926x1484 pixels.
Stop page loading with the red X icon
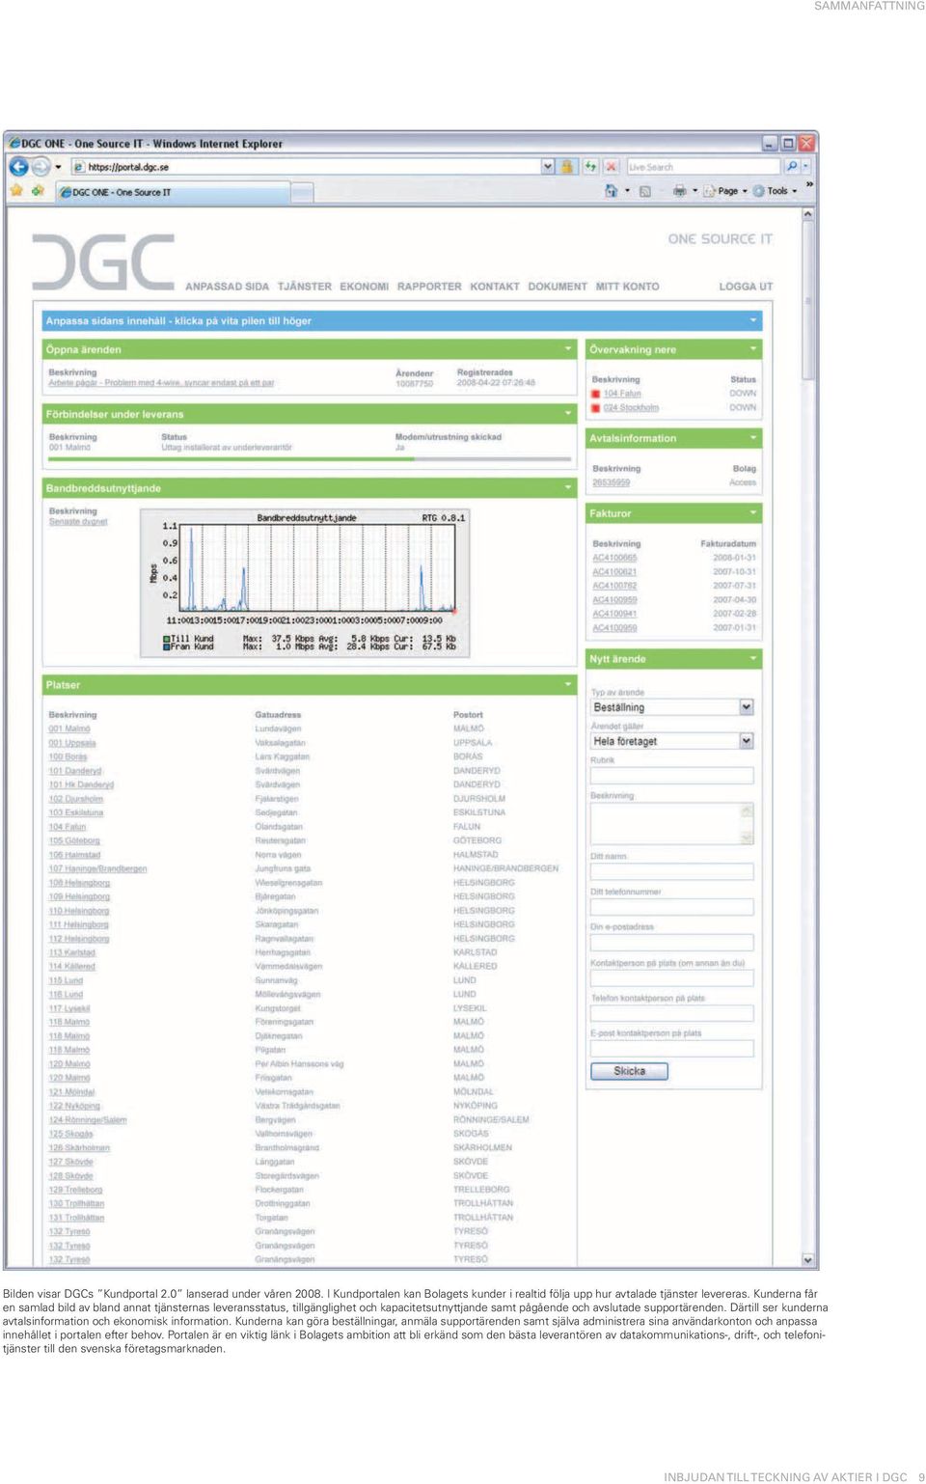(x=611, y=167)
